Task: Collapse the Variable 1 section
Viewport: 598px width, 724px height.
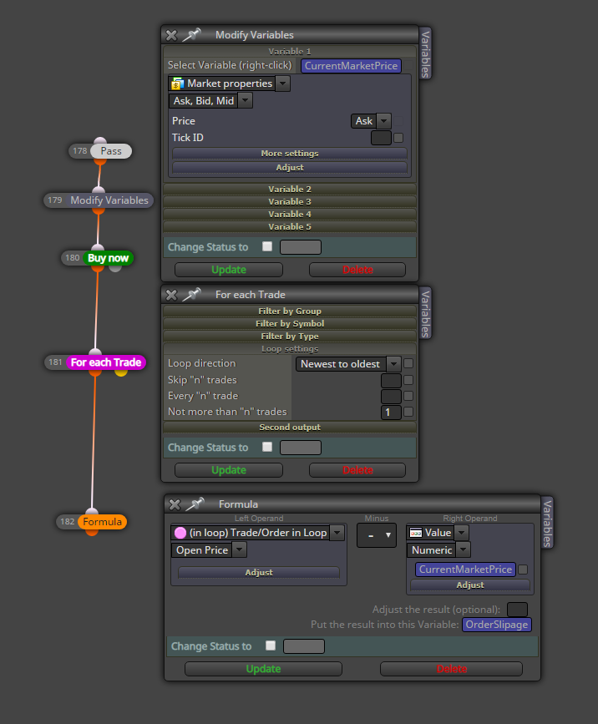Action: point(290,51)
